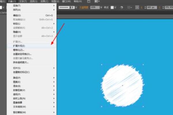Open the 基本 stroke profile dropdown

[76, 8]
